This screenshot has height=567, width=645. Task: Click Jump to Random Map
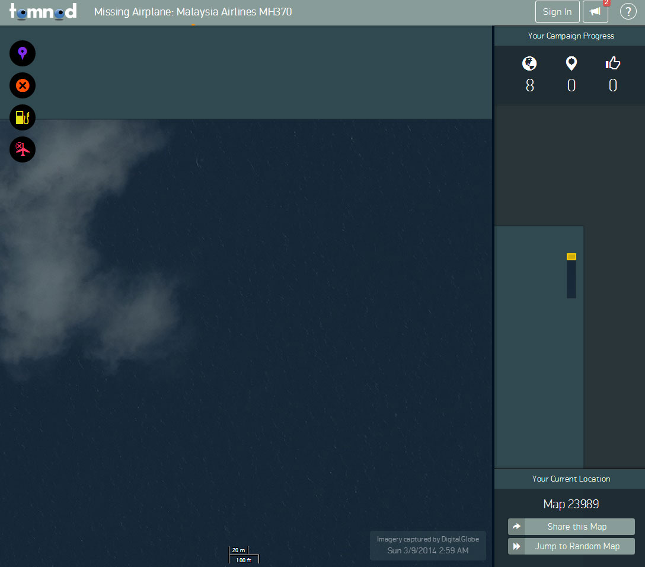[571, 546]
